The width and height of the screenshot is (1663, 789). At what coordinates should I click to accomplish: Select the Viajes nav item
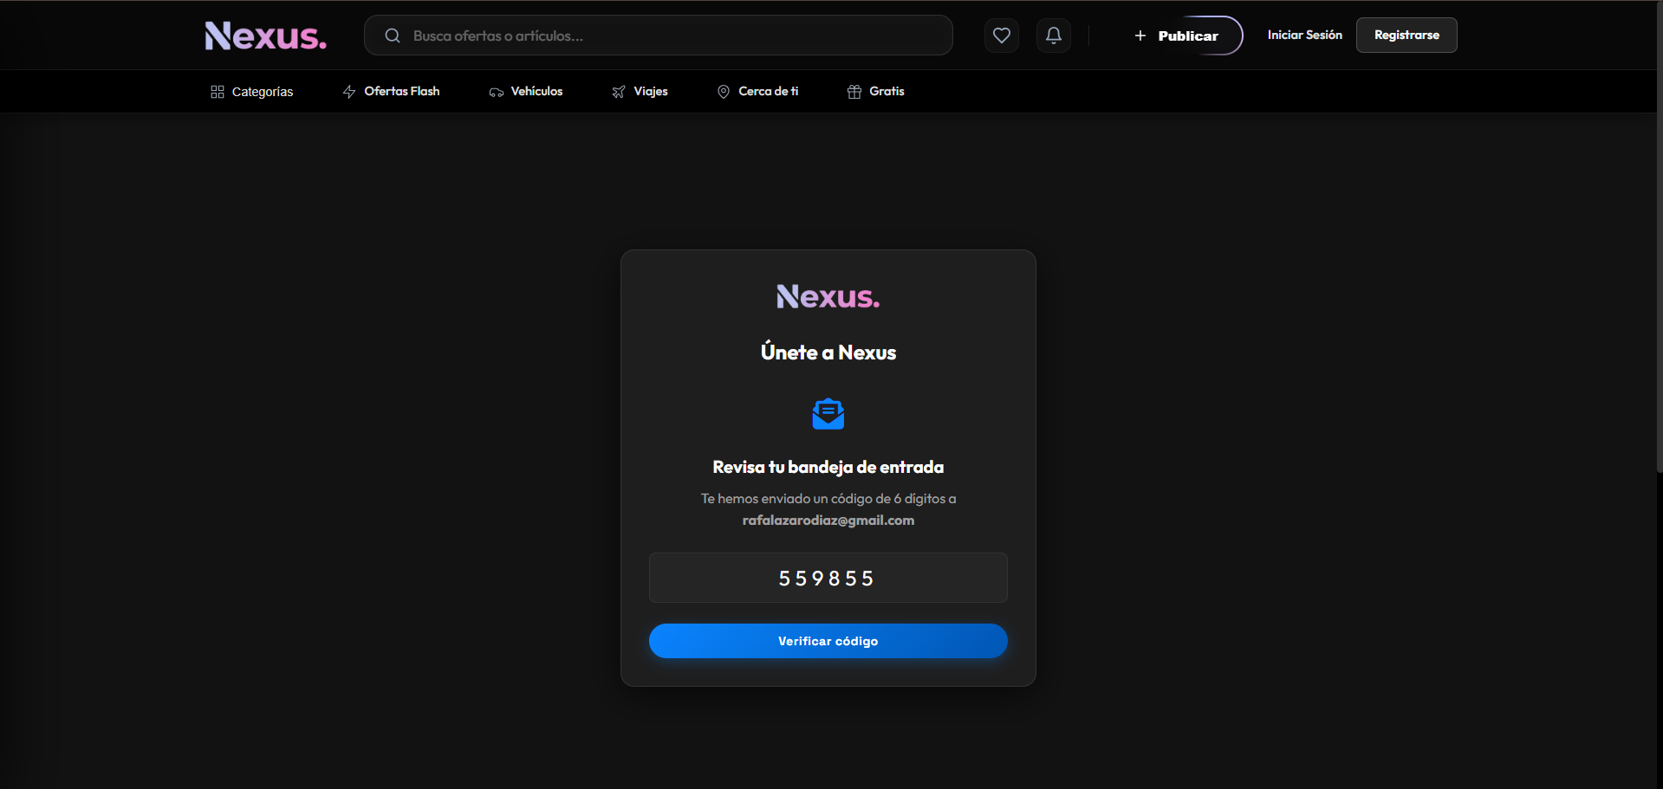pyautogui.click(x=640, y=92)
